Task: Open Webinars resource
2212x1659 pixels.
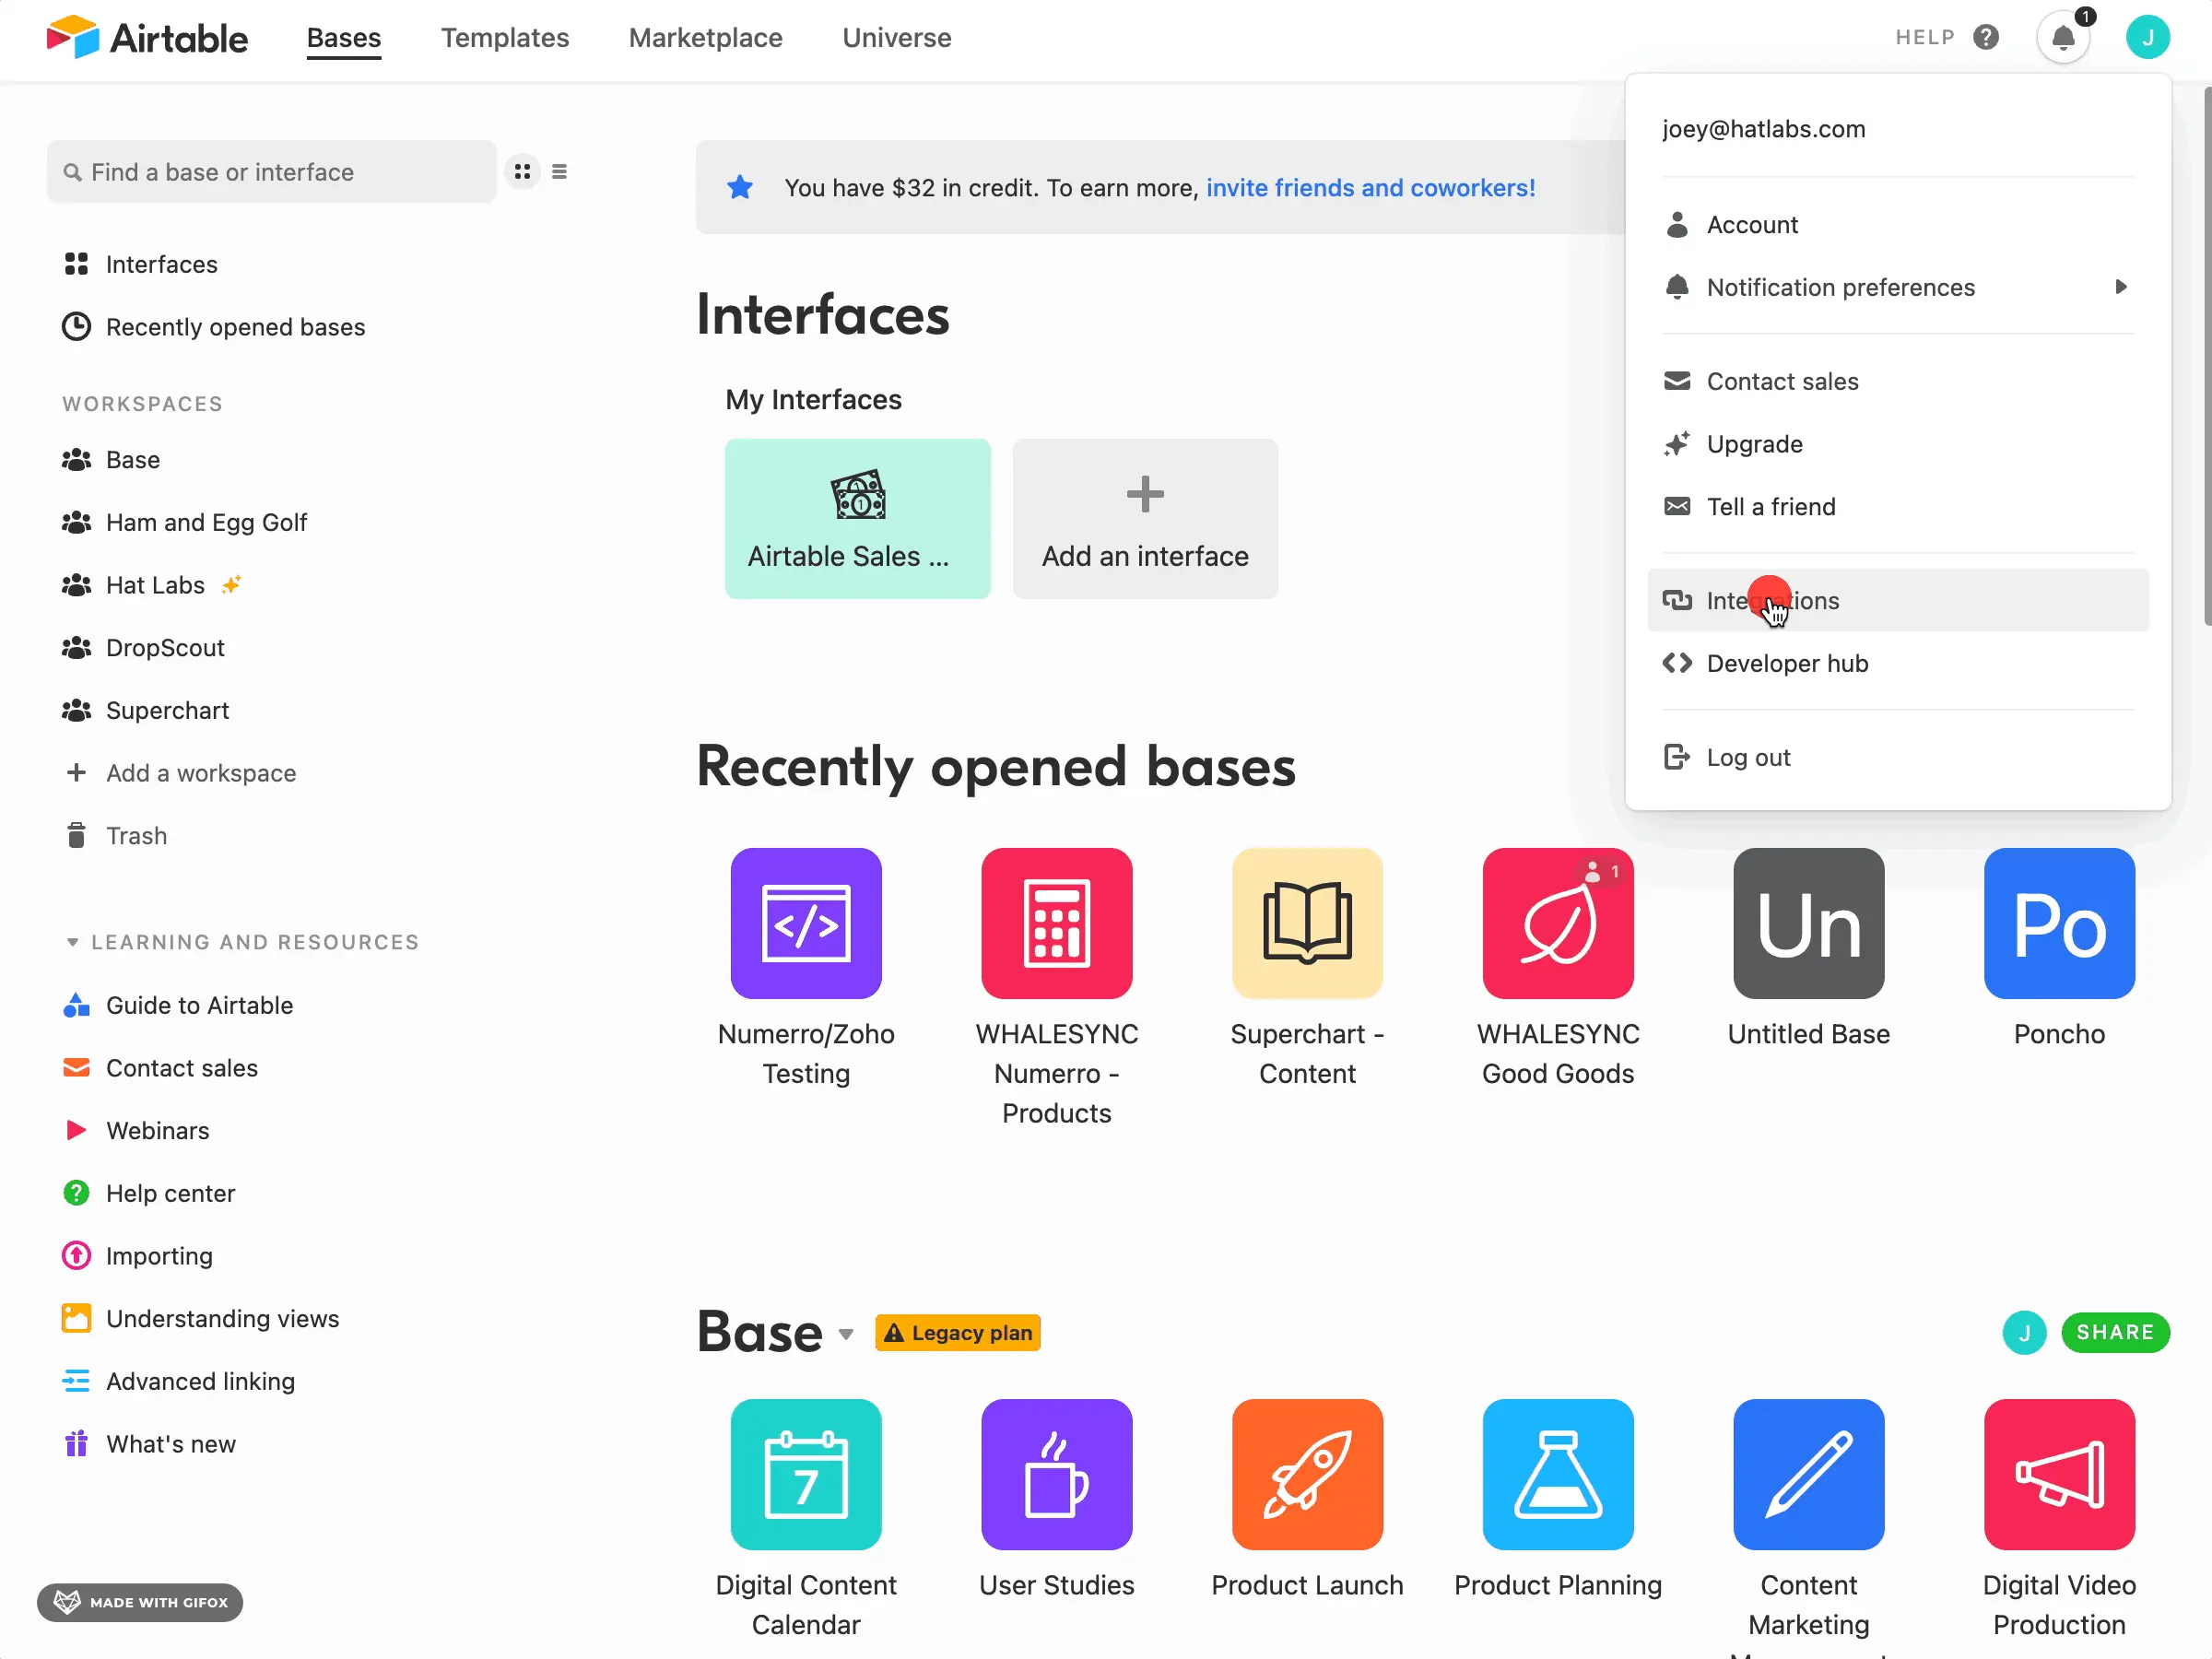Action: tap(136, 1130)
